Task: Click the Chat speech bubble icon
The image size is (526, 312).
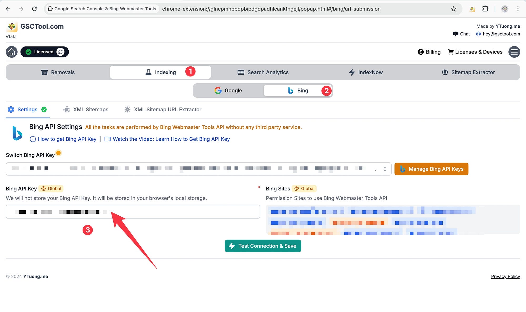Action: pyautogui.click(x=456, y=34)
